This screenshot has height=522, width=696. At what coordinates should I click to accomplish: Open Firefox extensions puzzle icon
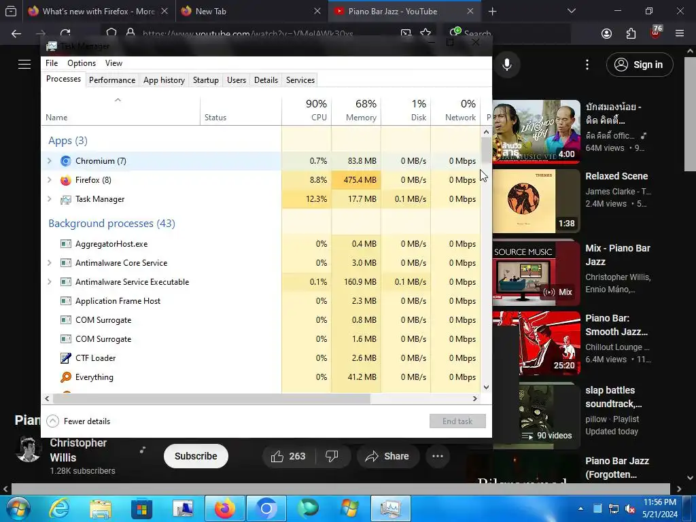pos(631,33)
